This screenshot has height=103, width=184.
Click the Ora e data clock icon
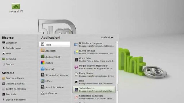[76, 60]
